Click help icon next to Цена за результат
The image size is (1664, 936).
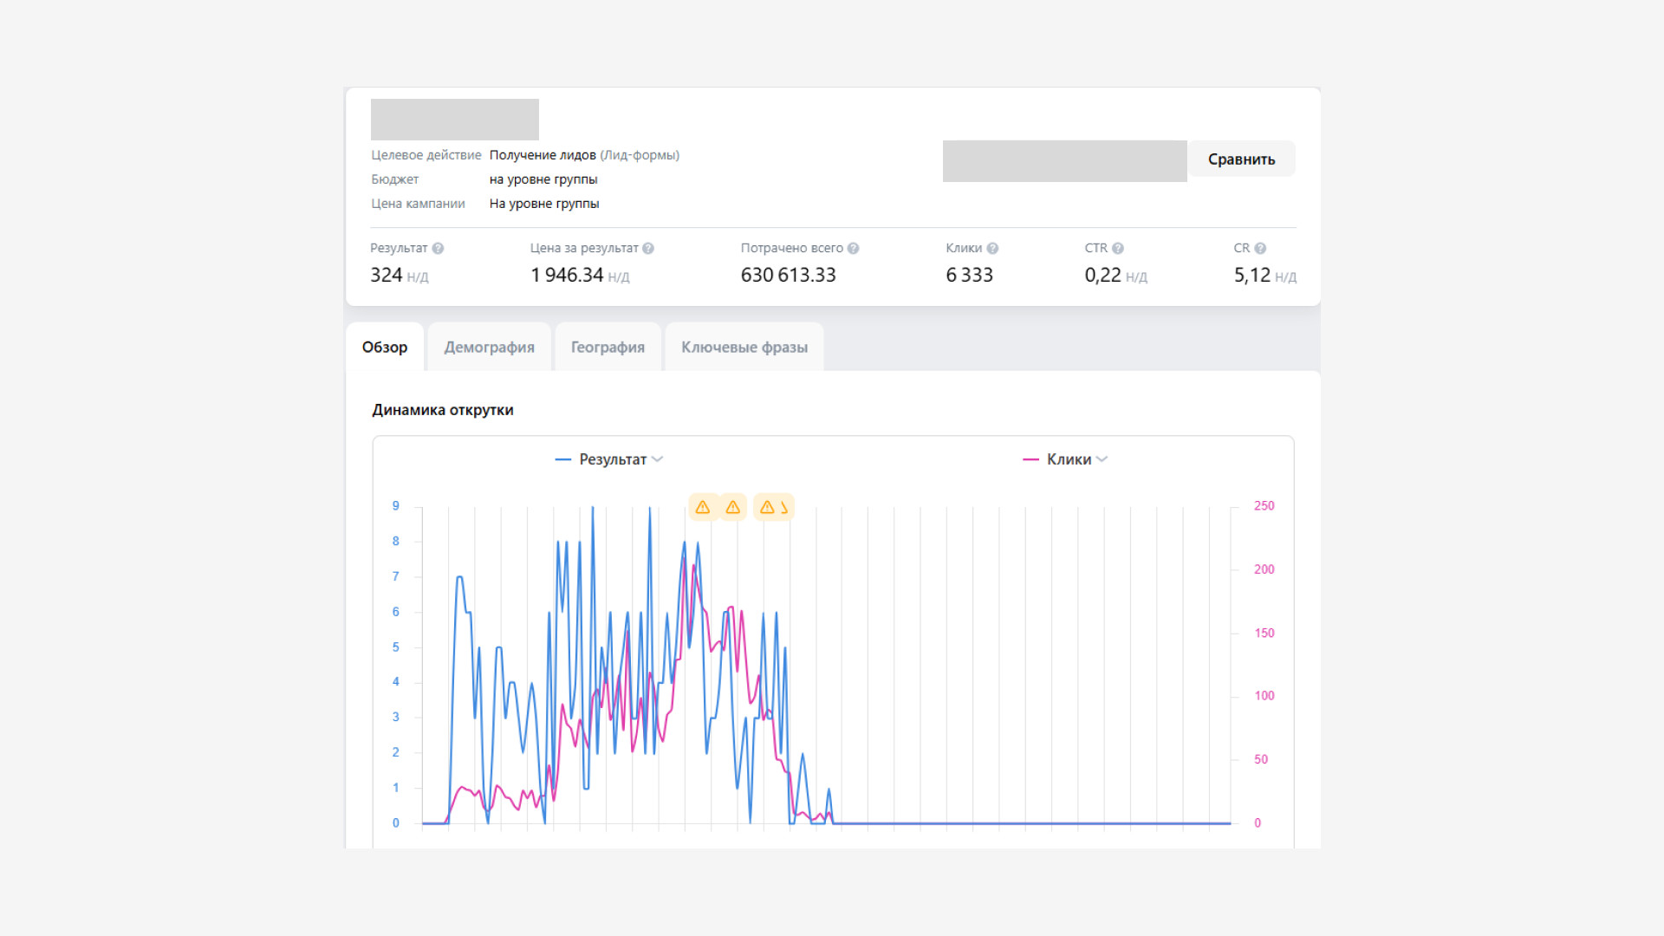point(648,249)
